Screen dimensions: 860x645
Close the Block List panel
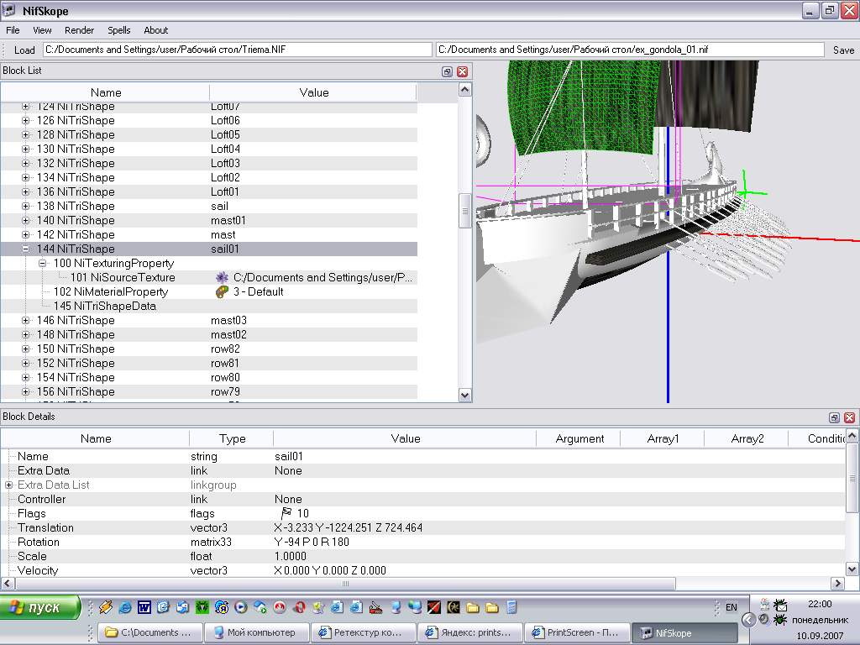point(463,71)
